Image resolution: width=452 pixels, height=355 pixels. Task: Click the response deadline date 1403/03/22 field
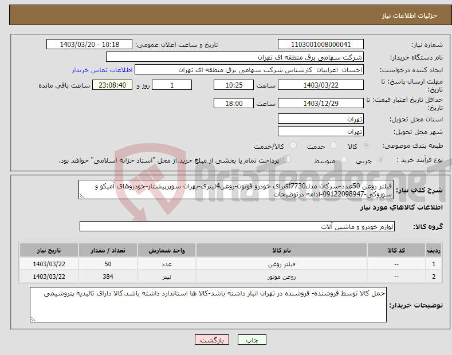pyautogui.click(x=321, y=85)
